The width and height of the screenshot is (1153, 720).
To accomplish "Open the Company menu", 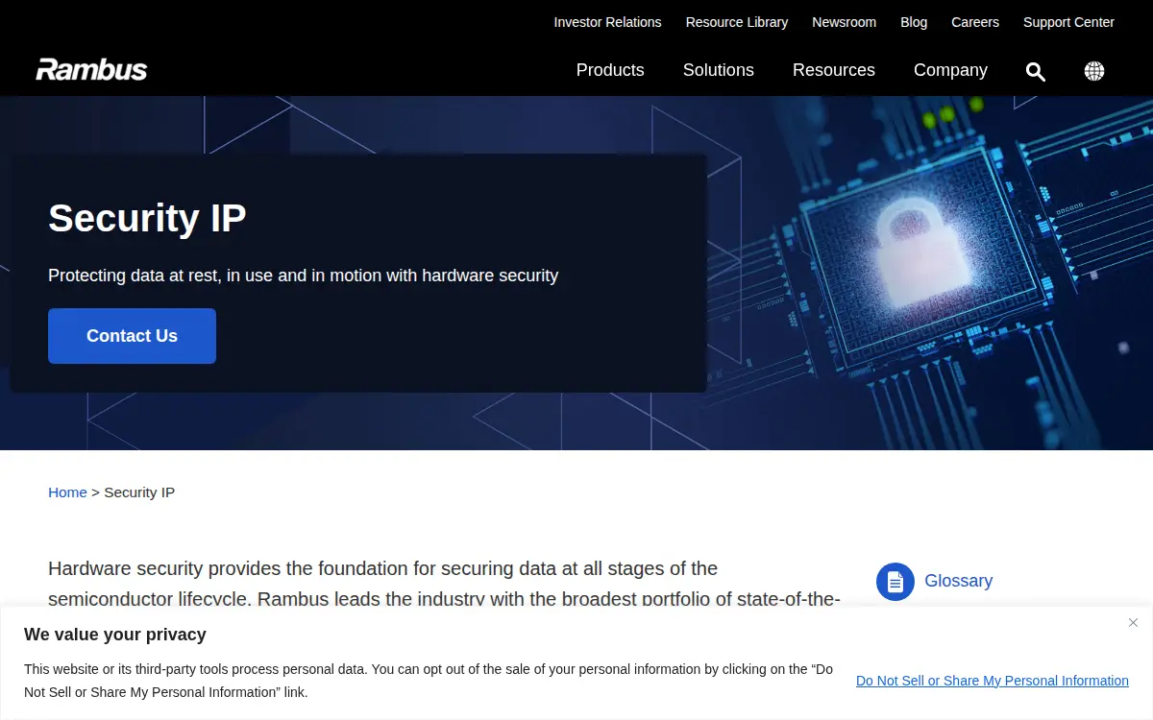I will click(950, 70).
